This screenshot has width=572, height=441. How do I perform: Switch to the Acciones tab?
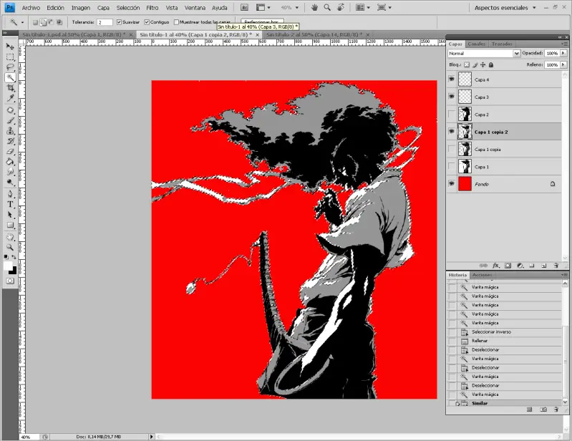[x=483, y=275]
